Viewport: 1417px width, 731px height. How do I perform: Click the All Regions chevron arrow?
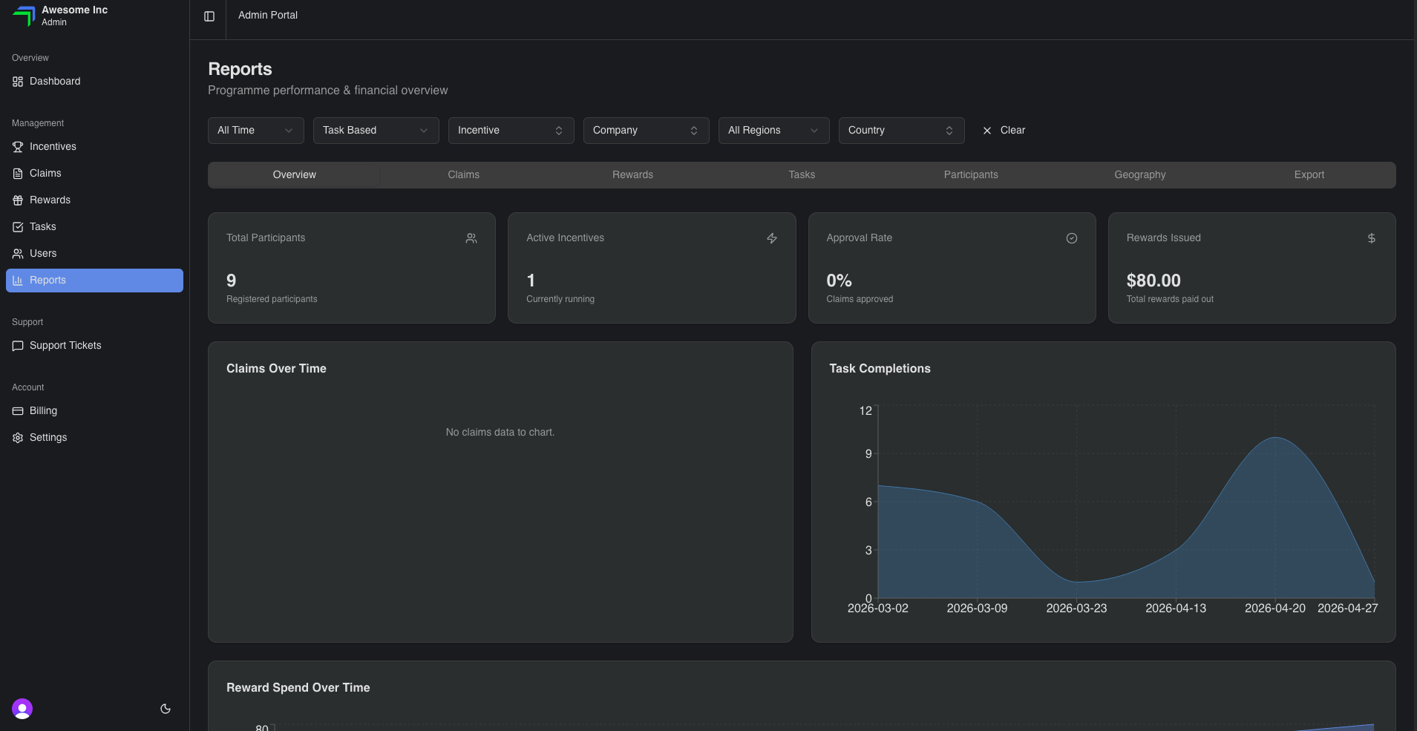coord(814,131)
